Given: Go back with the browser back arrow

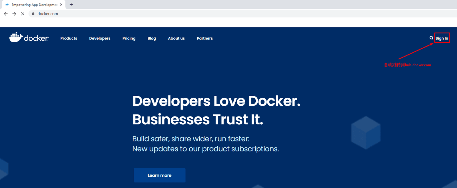Looking at the screenshot, I should tap(6, 14).
